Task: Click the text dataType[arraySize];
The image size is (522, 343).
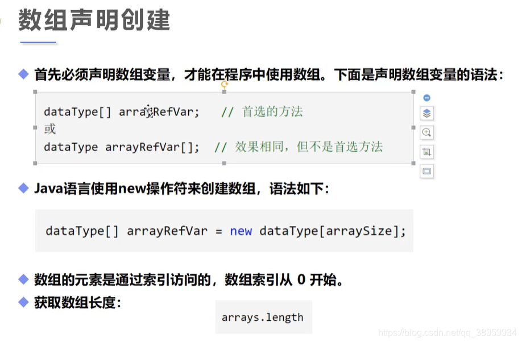Action: [x=333, y=231]
